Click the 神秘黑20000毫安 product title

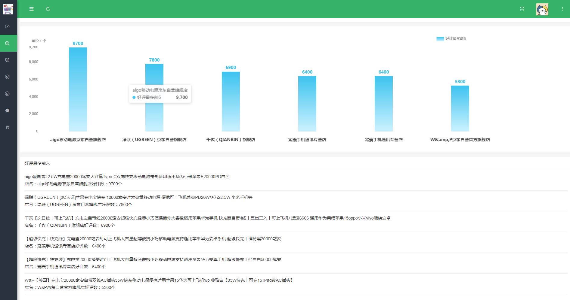pyautogui.click(x=153, y=239)
